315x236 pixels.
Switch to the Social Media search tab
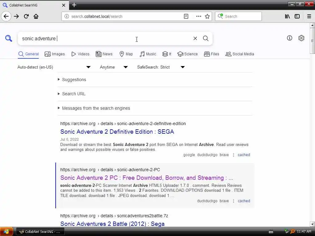click(x=240, y=54)
